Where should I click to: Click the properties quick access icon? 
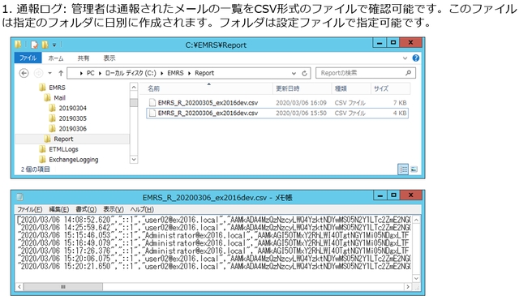point(34,45)
